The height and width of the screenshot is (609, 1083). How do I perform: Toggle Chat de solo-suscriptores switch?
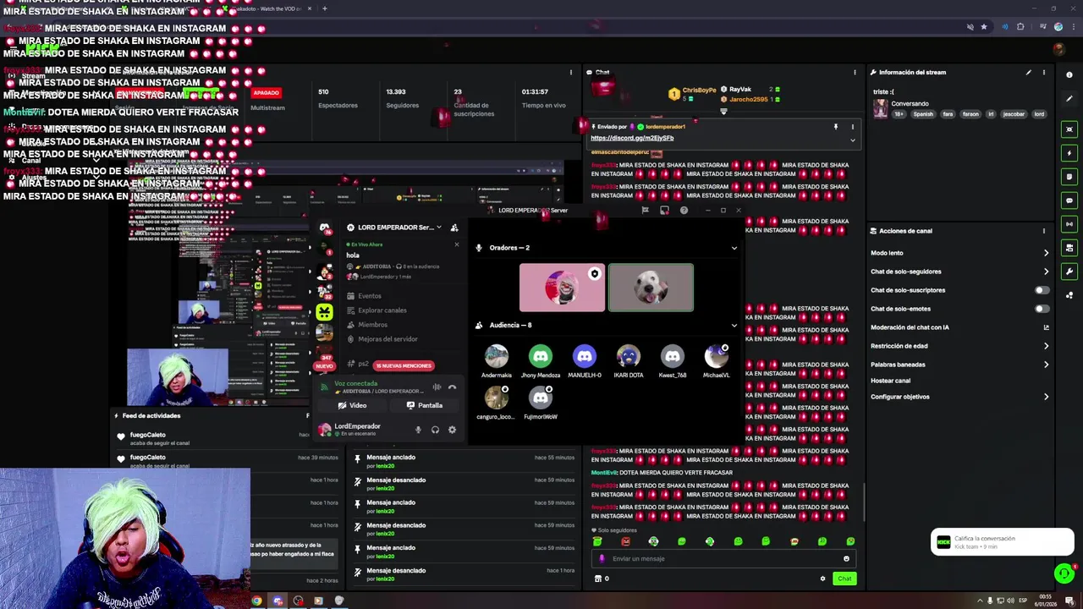coord(1042,290)
